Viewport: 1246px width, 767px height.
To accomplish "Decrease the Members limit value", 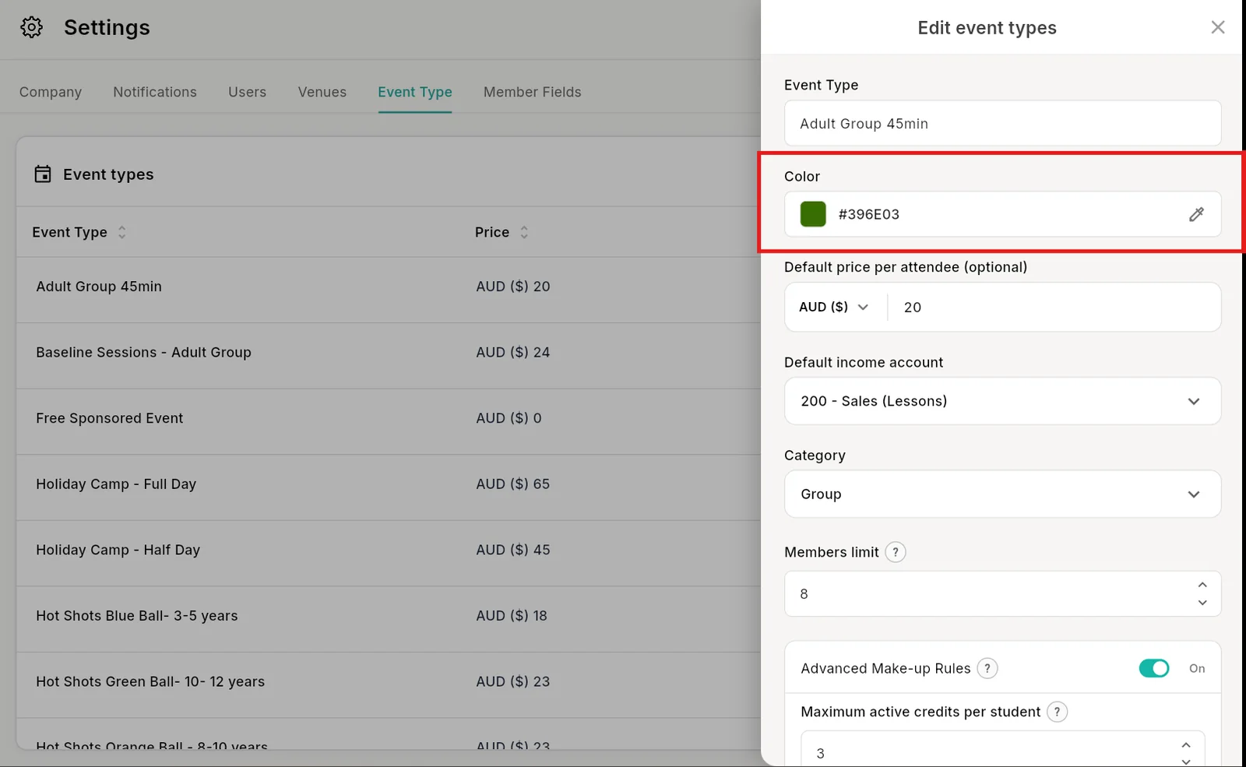I will [1202, 603].
